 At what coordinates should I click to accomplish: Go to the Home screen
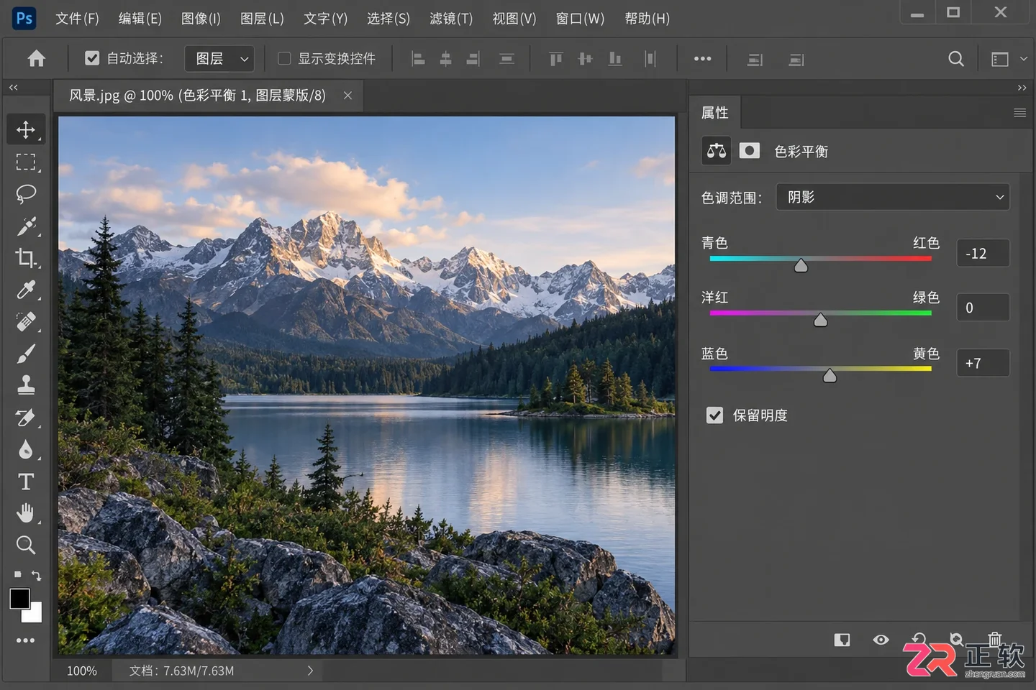36,58
